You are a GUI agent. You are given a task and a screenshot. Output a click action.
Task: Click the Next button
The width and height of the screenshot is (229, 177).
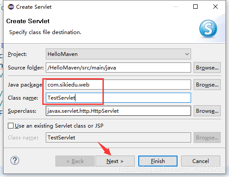point(115,161)
